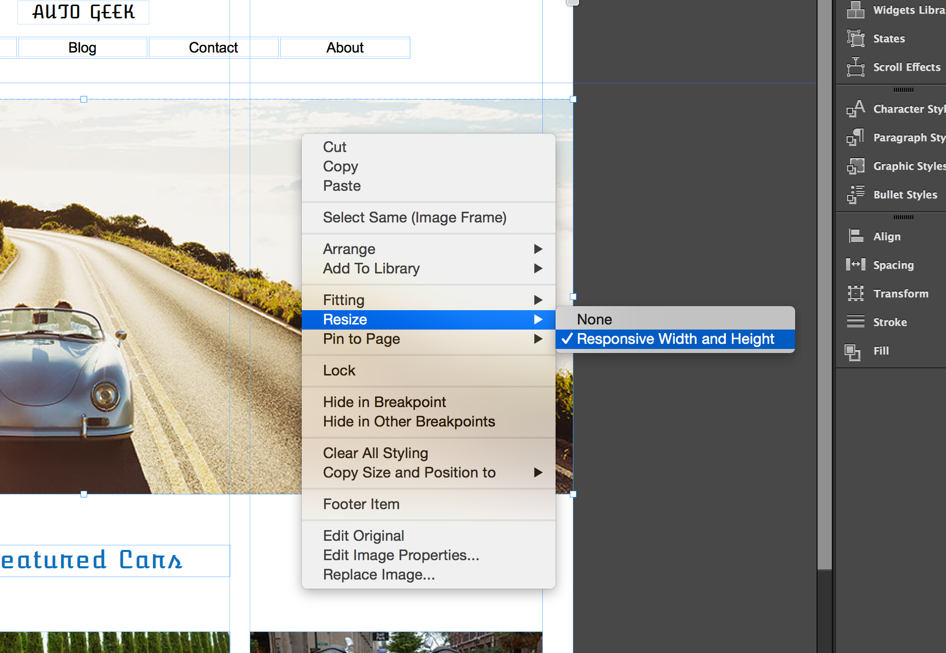This screenshot has height=653, width=946.
Task: Click the top-right selection handle of image
Action: tap(573, 99)
